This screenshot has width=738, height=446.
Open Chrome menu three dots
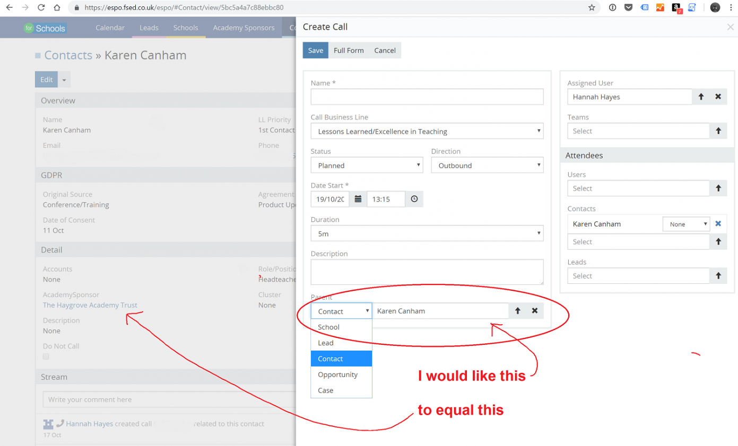pos(731,8)
